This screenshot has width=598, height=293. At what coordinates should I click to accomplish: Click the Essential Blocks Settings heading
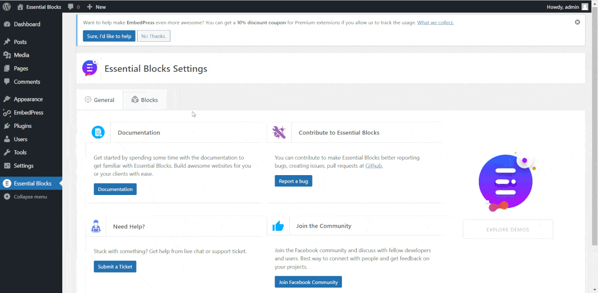[156, 69]
